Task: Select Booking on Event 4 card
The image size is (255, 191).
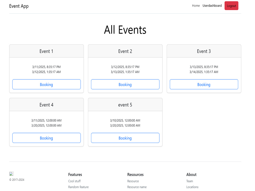Action: (46, 138)
